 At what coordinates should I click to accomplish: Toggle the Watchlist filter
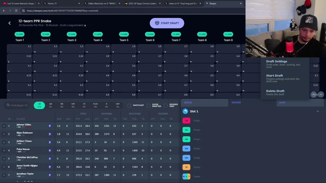click(136, 105)
